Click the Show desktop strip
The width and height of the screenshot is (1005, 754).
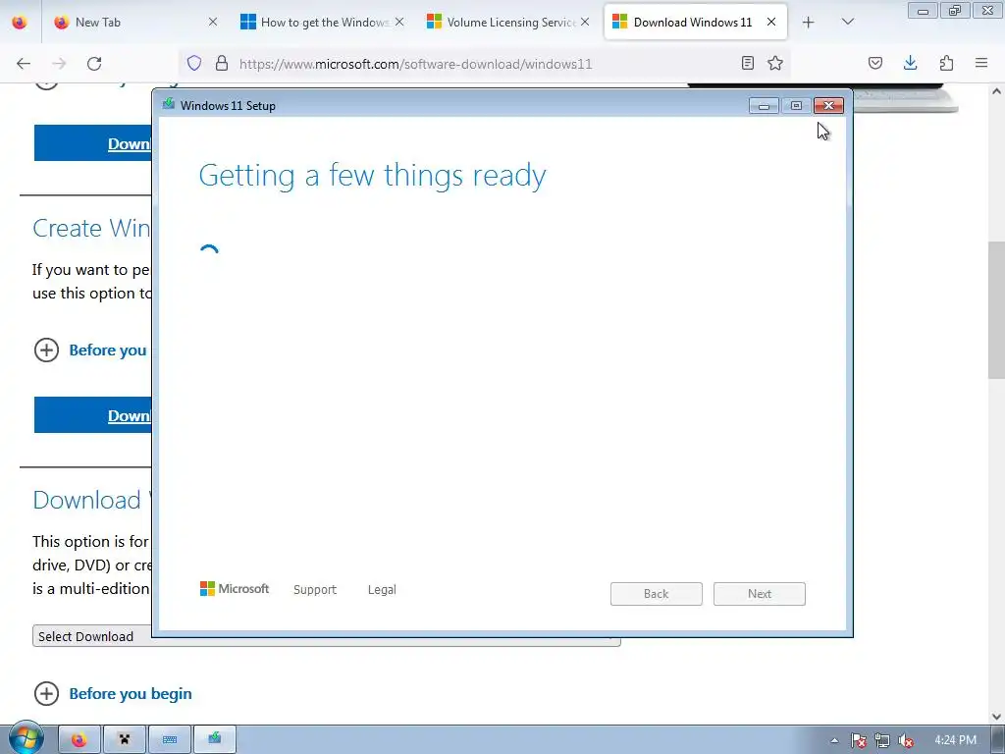999,740
